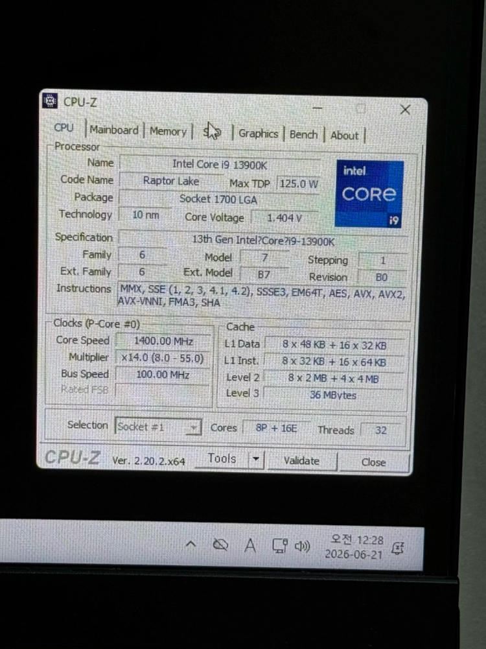486x649 pixels.
Task: Expand the Tools dropdown arrow
Action: click(256, 459)
